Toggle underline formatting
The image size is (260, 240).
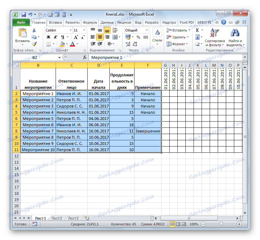tap(62, 37)
